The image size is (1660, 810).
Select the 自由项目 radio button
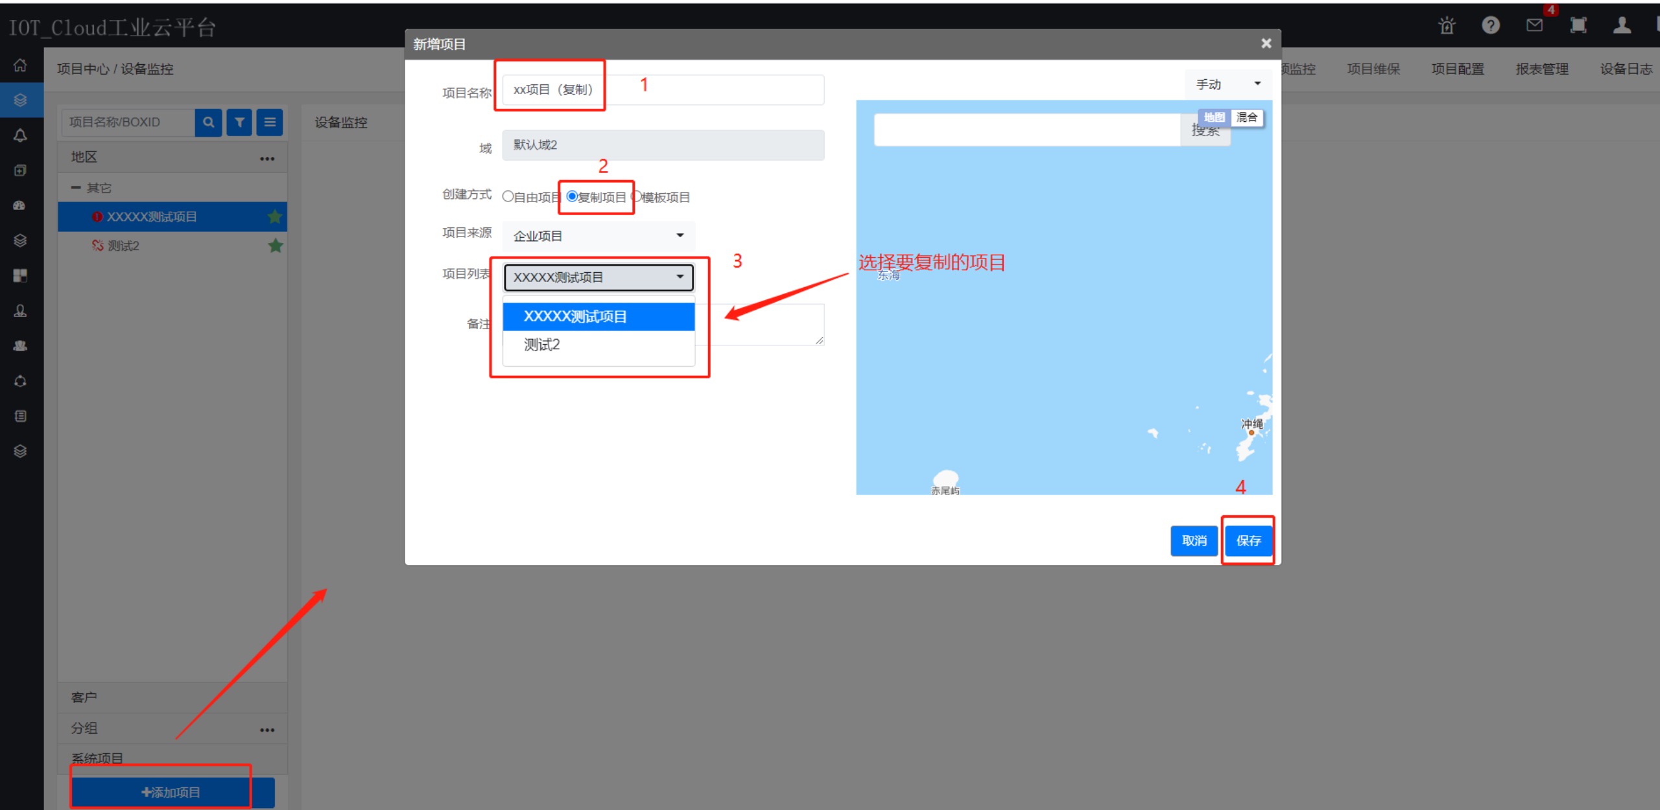[x=508, y=196]
